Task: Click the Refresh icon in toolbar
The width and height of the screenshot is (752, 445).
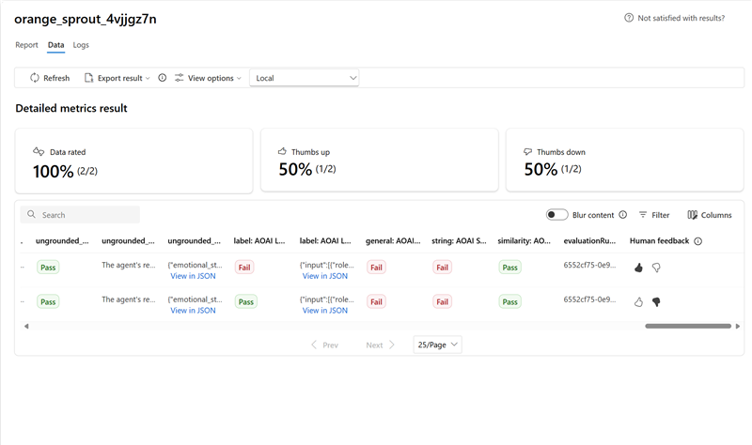Action: 35,78
